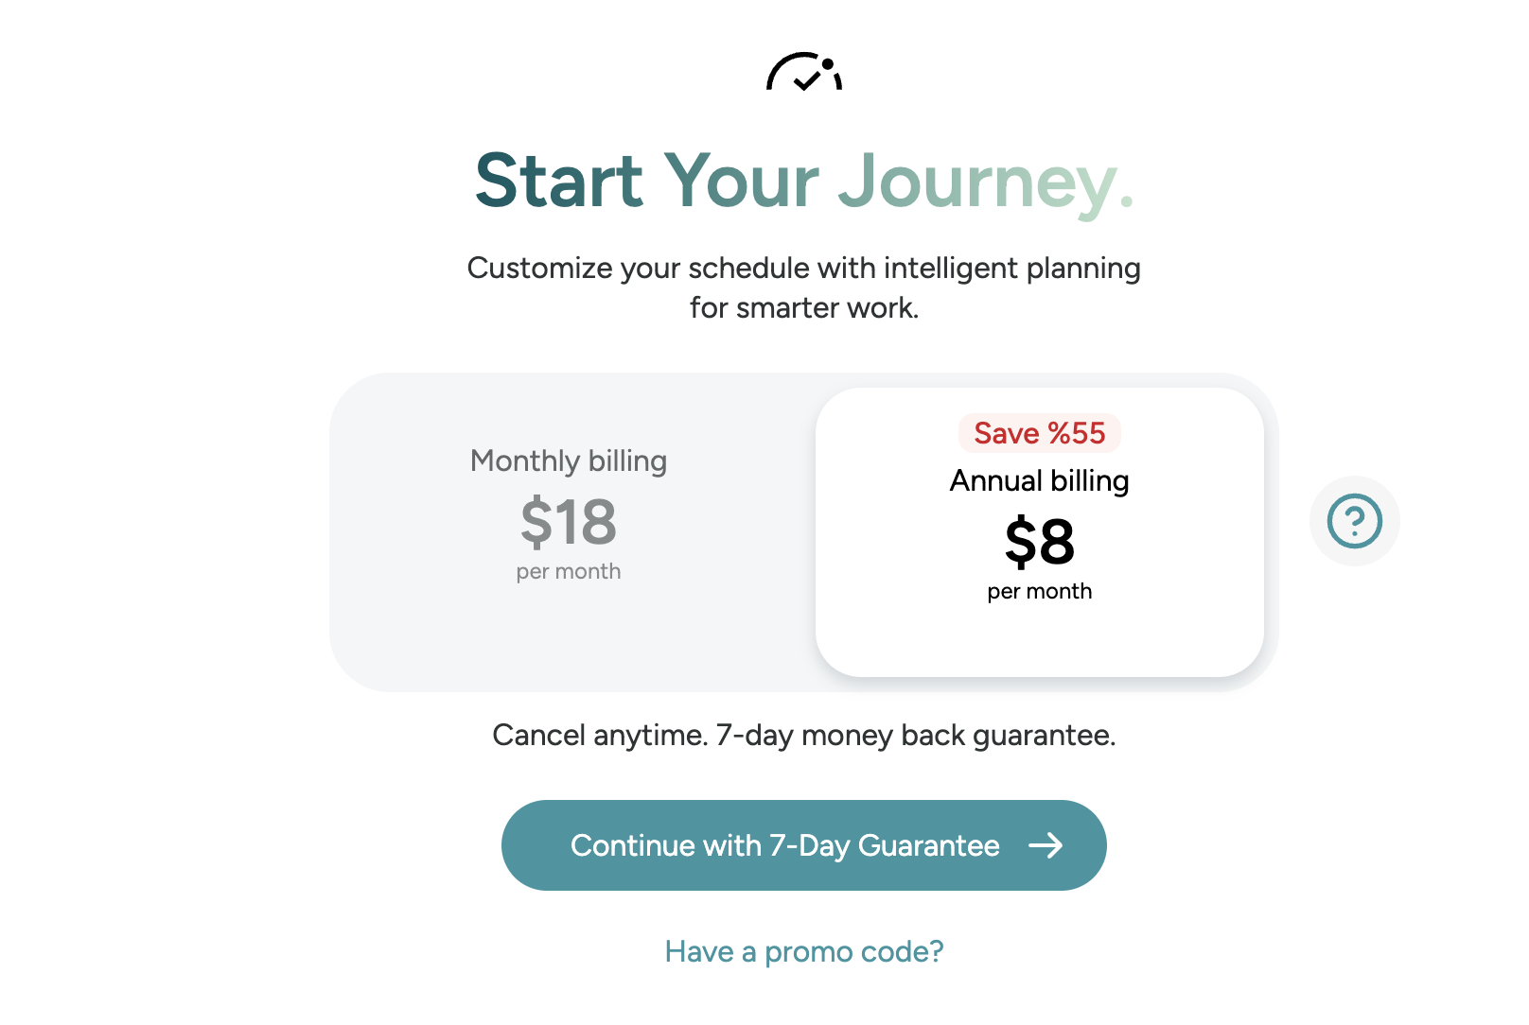Screen dimensions: 1529x1025
Task: Click the intelligent planning subtitle text
Action: [x=804, y=287]
